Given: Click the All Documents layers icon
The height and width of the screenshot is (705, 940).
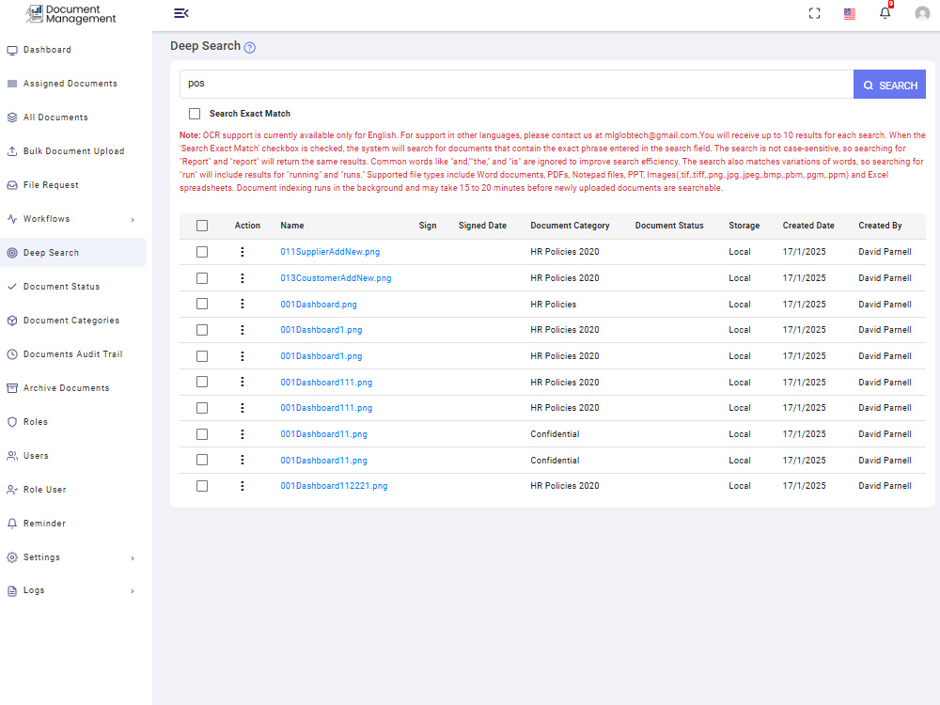Looking at the screenshot, I should [x=12, y=117].
